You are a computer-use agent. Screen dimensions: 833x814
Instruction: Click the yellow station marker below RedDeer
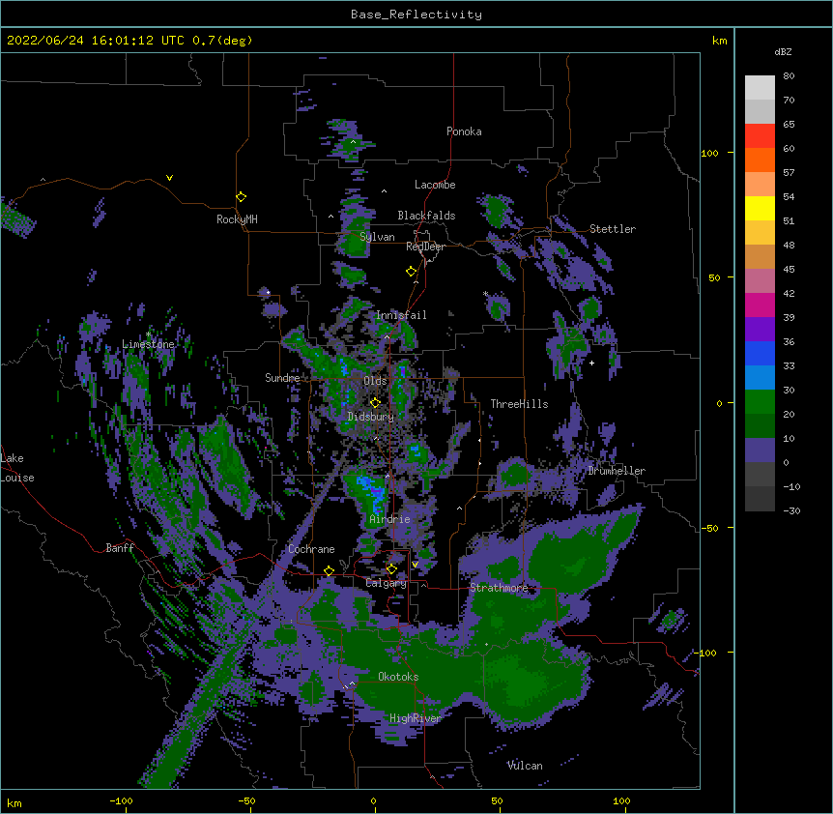[411, 272]
